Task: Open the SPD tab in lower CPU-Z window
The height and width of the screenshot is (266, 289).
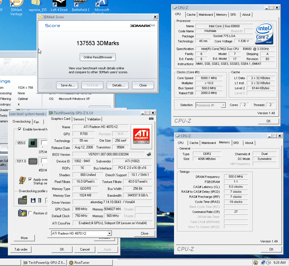Action: click(x=236, y=143)
